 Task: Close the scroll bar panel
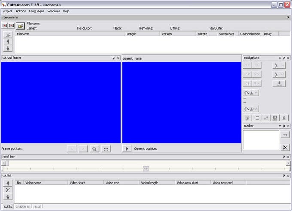(x=288, y=157)
